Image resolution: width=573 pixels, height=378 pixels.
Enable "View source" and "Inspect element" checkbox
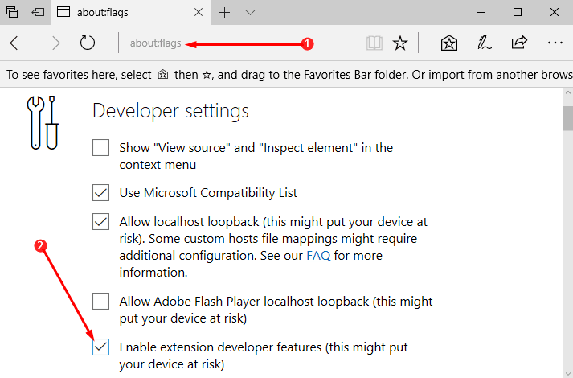pyautogui.click(x=100, y=148)
